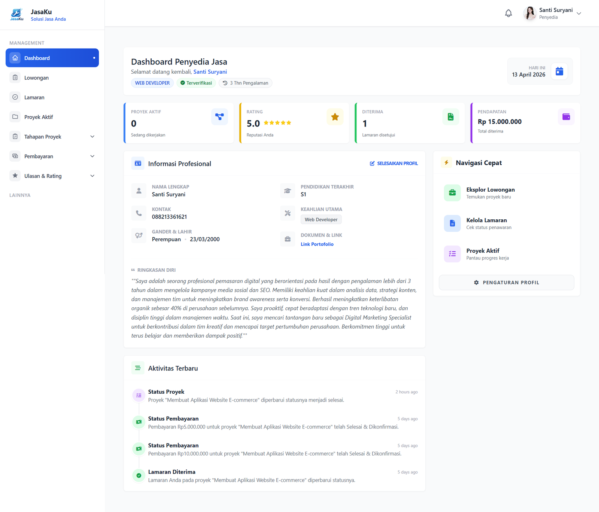Click the Proyek Aktif card diagram icon
This screenshot has height=512, width=599.
coord(219,117)
